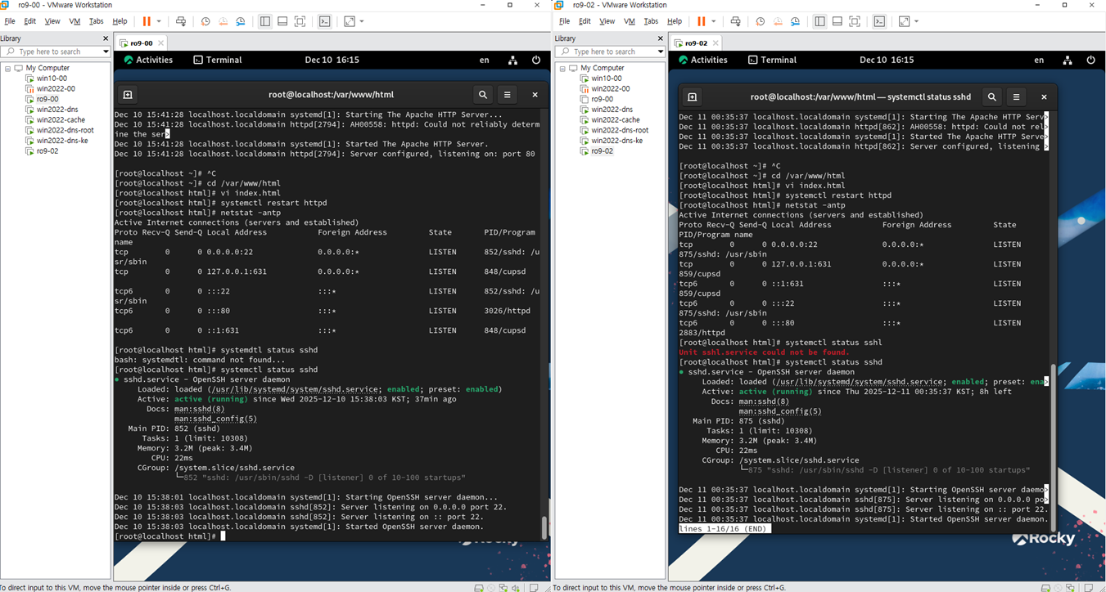Open library search dropdown arrow in ro9-02 window
This screenshot has height=592, width=1106.
661,52
